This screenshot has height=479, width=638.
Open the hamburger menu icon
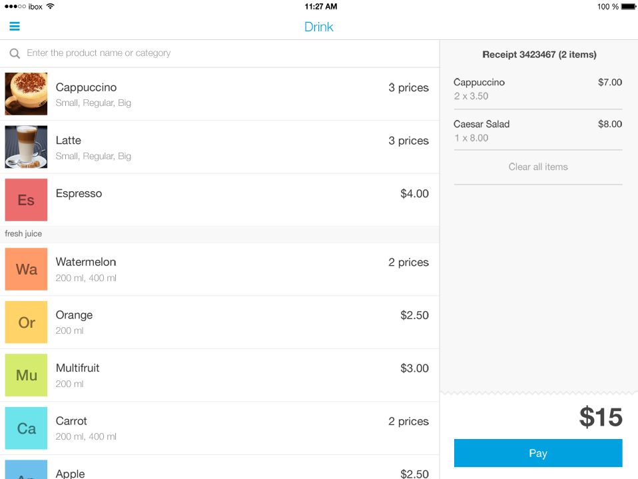(15, 27)
